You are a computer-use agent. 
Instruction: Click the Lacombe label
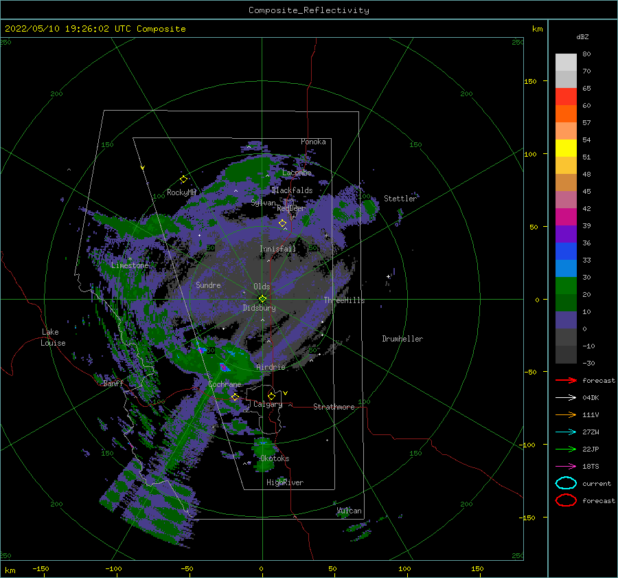(x=297, y=173)
